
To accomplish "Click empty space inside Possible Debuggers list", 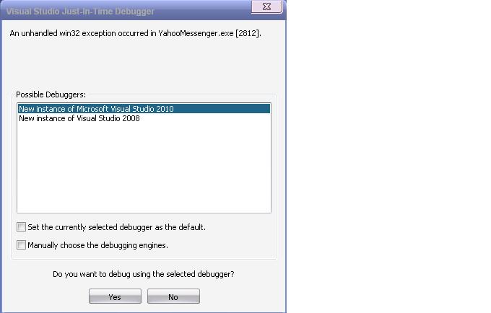I will [x=144, y=169].
